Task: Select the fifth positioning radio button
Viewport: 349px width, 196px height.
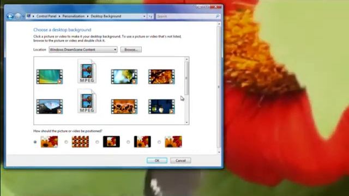Action: (159, 142)
